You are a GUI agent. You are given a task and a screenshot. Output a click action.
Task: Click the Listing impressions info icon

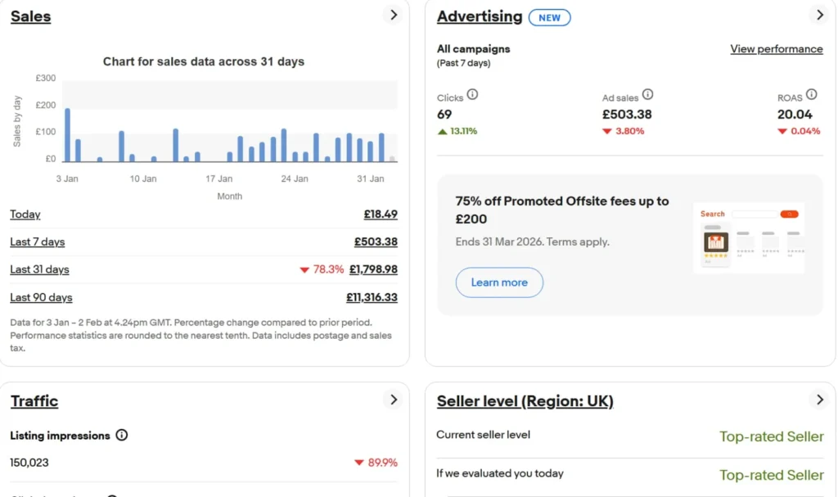point(122,436)
